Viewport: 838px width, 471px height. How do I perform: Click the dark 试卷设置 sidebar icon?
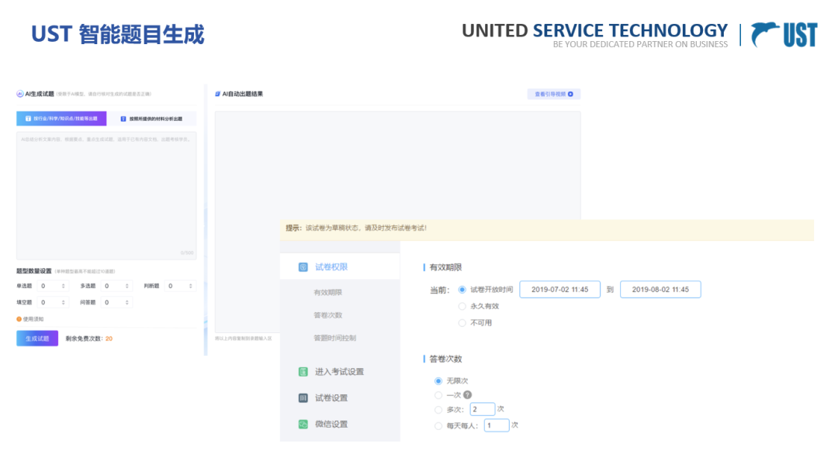(x=303, y=398)
